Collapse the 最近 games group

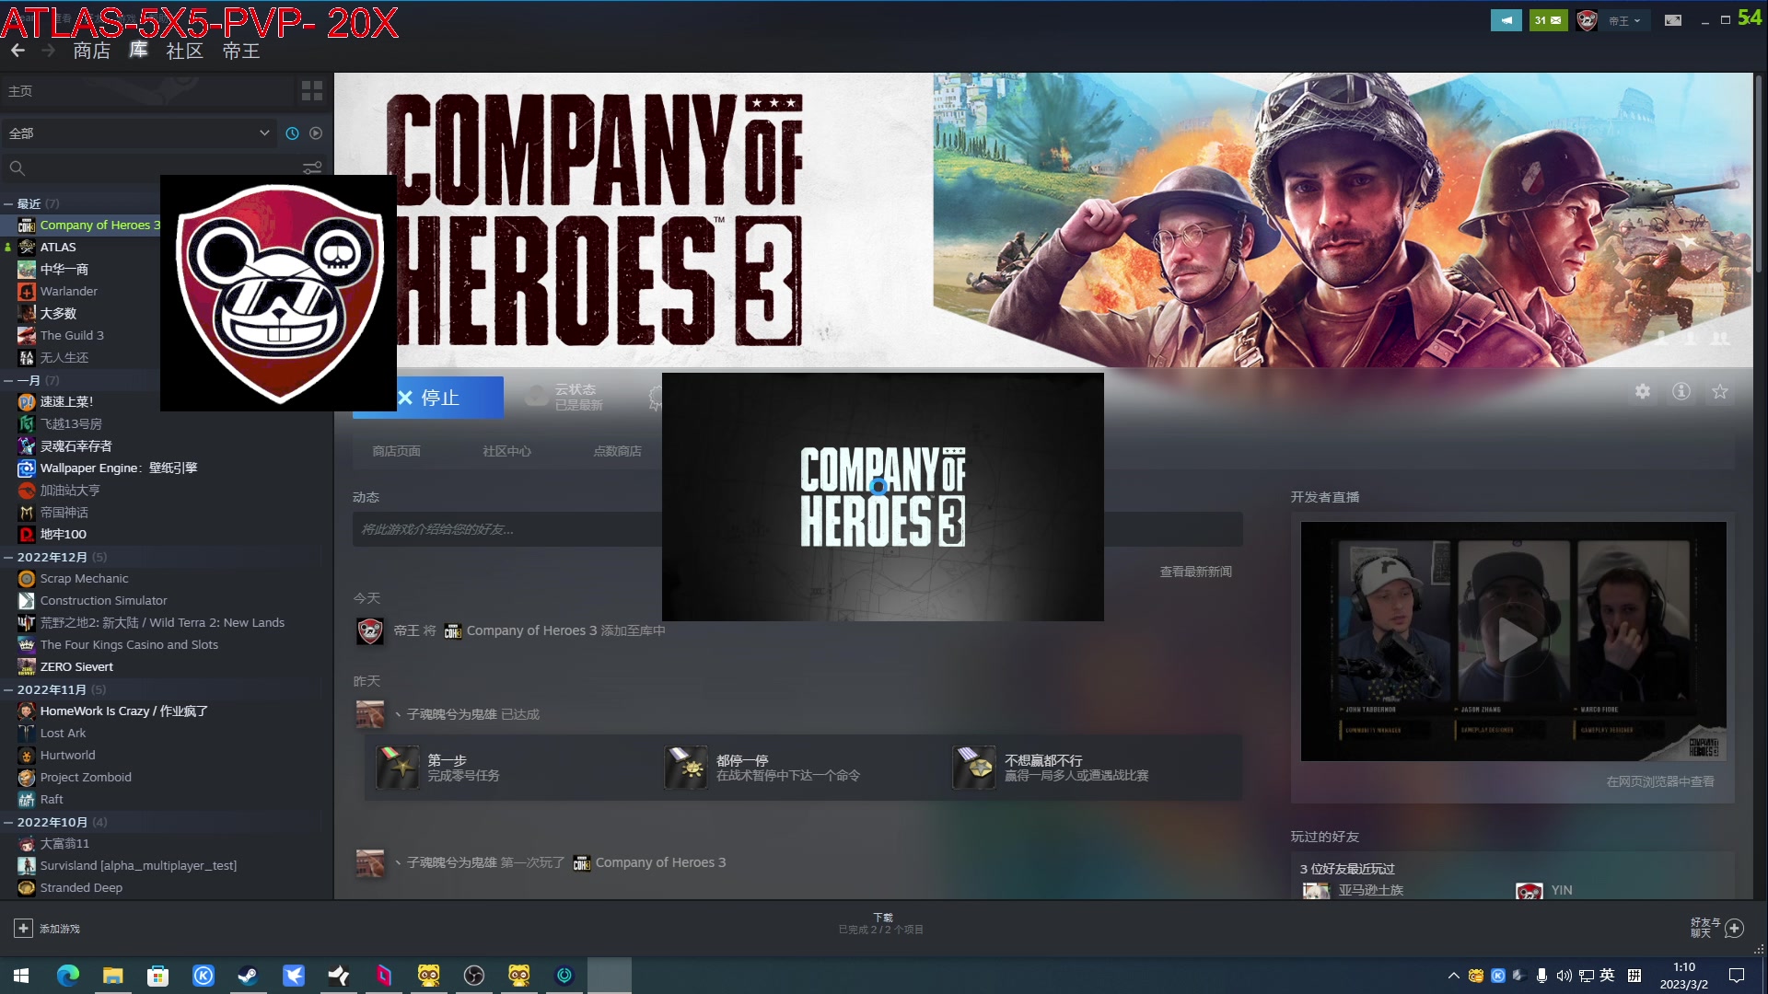pyautogui.click(x=8, y=204)
